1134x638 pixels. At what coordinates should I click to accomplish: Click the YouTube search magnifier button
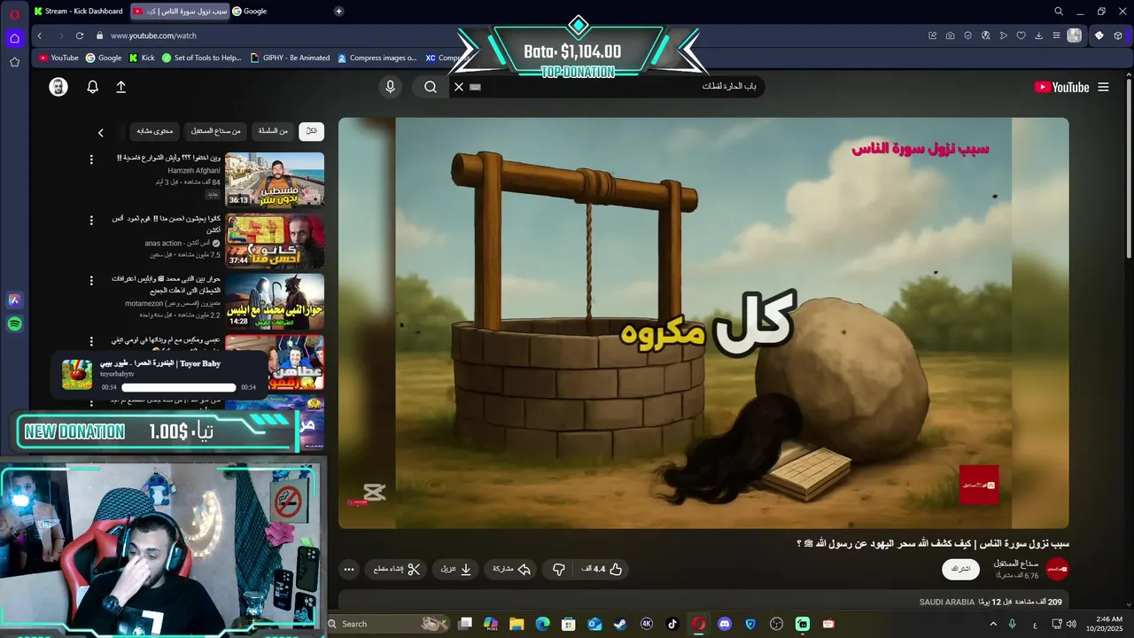point(431,87)
